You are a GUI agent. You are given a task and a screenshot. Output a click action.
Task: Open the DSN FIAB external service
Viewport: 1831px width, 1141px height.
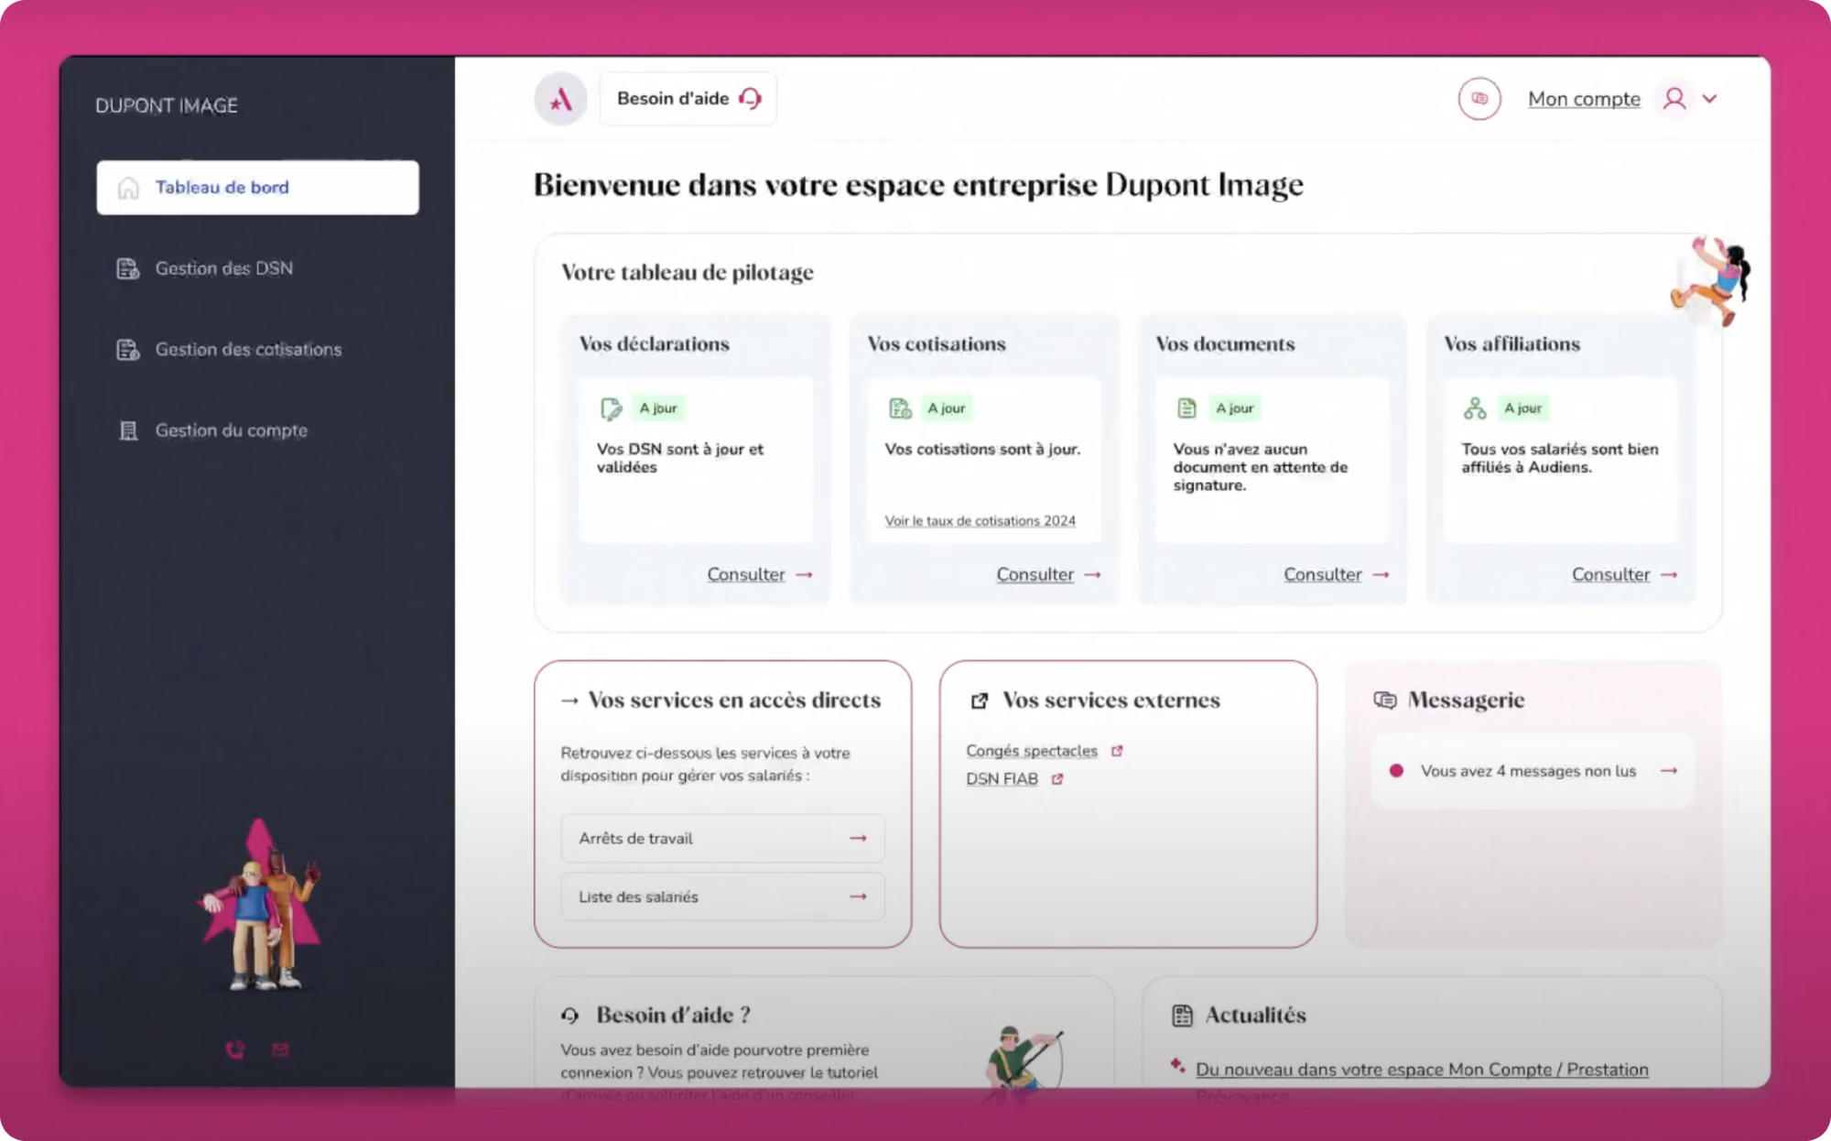[x=1002, y=778]
